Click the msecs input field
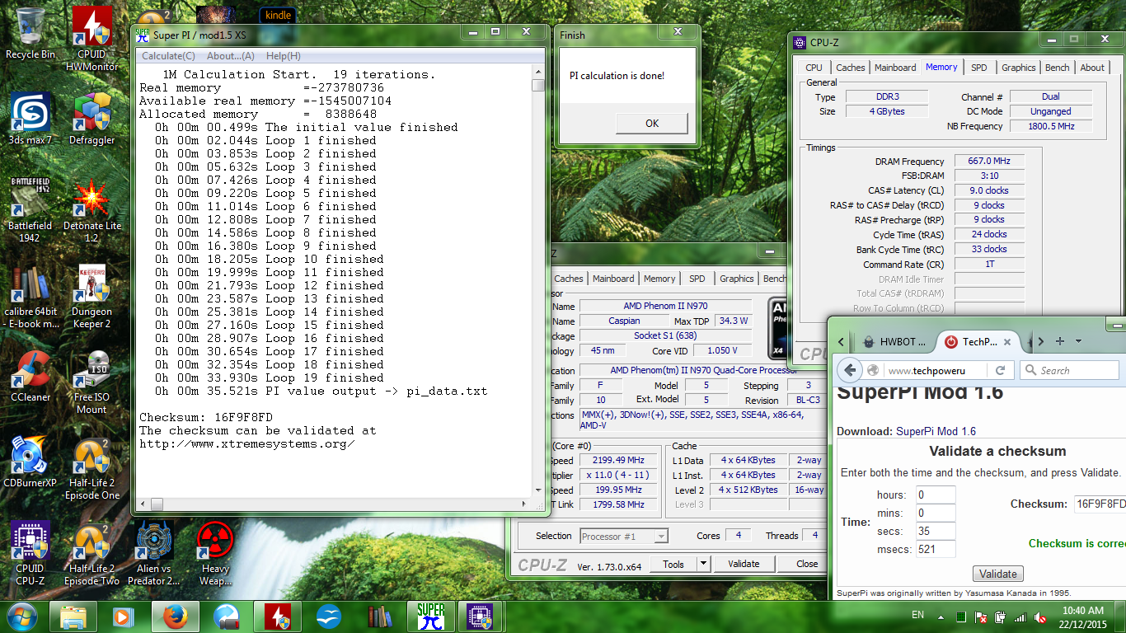Image resolution: width=1126 pixels, height=633 pixels. click(936, 549)
